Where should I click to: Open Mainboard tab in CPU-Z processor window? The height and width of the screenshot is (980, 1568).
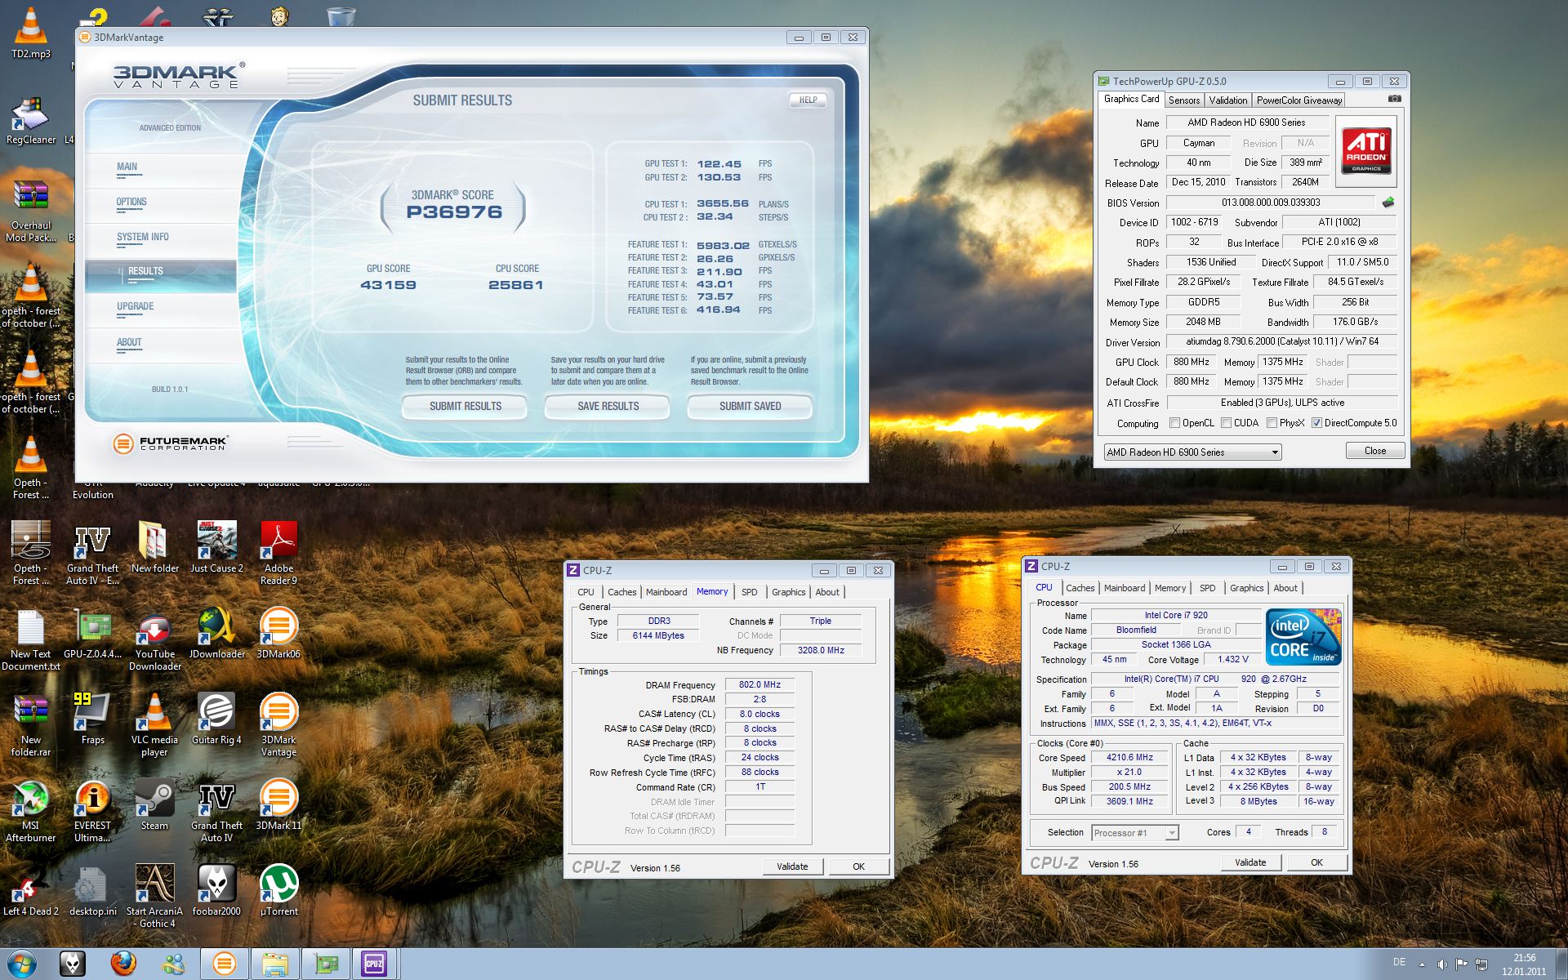point(1124,588)
